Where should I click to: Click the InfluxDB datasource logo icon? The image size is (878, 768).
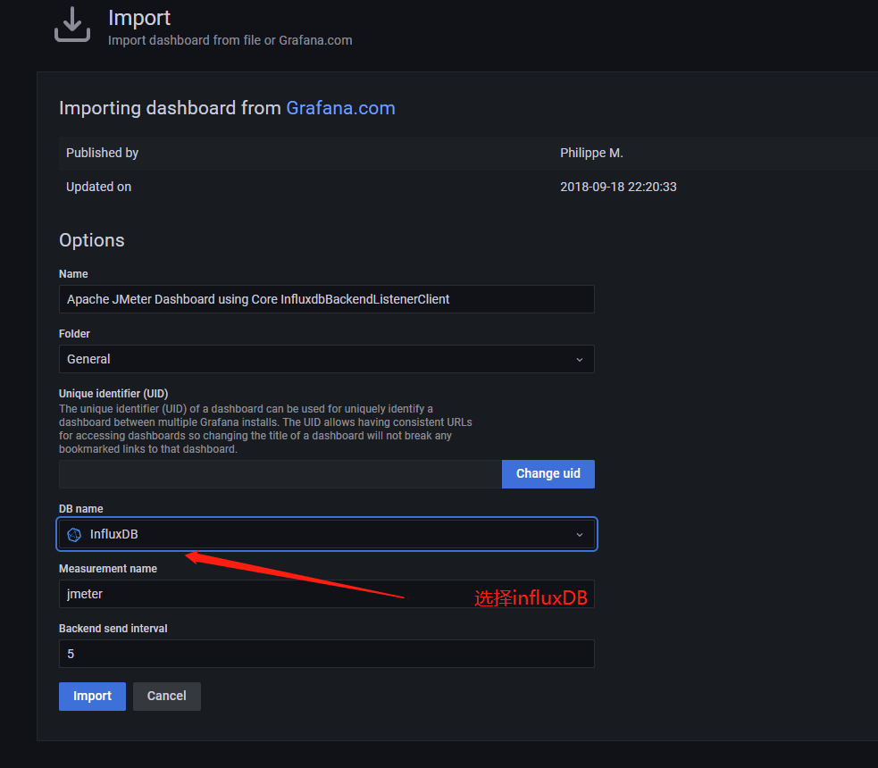(74, 535)
